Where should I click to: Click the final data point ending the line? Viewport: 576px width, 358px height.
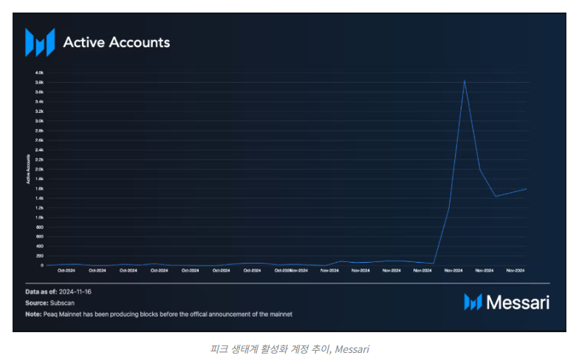click(x=526, y=188)
